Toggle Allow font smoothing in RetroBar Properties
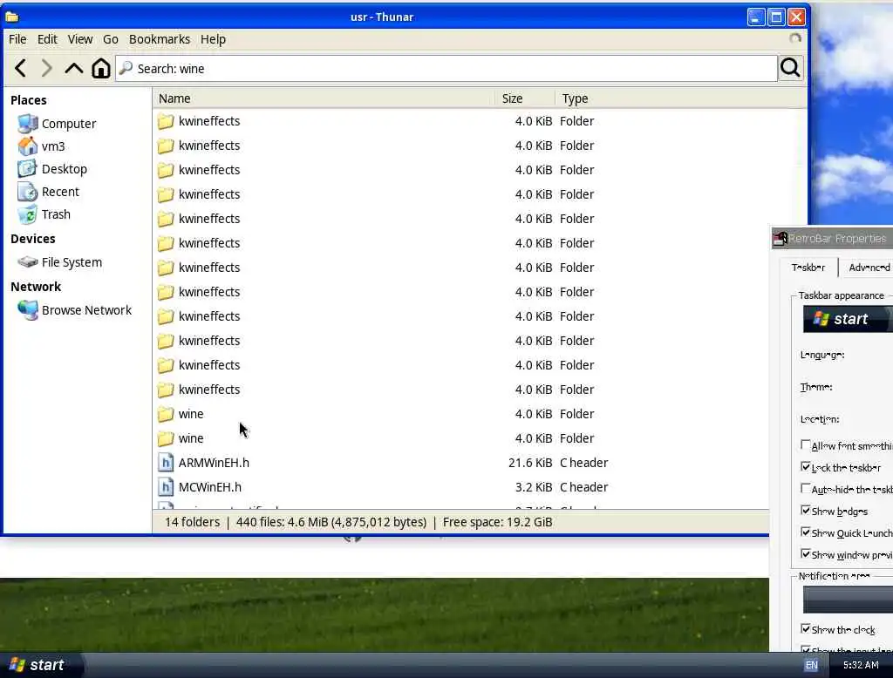The width and height of the screenshot is (893, 678). (805, 444)
